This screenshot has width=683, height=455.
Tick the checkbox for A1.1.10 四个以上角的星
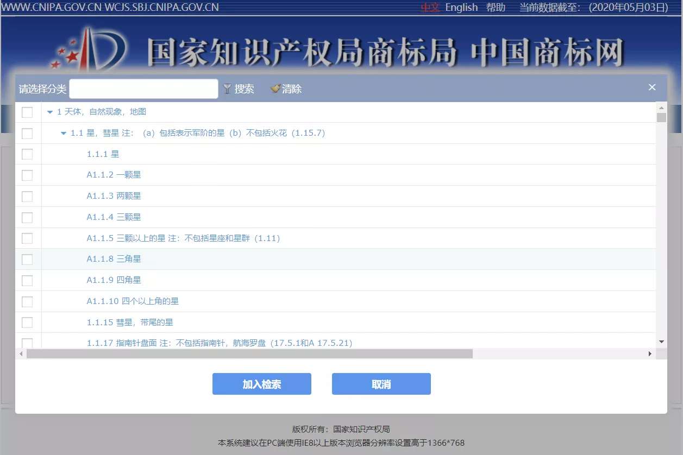pos(27,302)
